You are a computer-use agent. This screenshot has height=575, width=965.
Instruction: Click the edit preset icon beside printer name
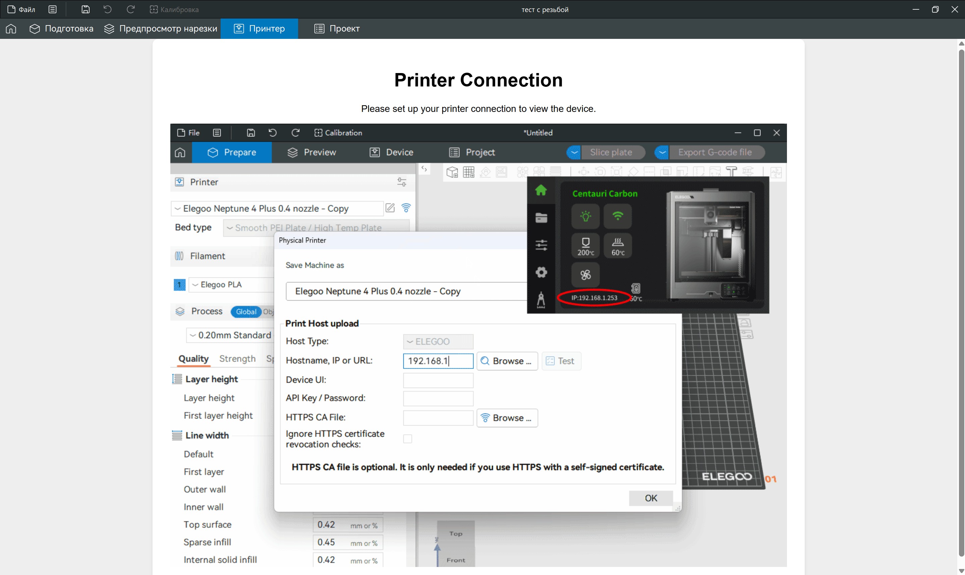click(390, 208)
